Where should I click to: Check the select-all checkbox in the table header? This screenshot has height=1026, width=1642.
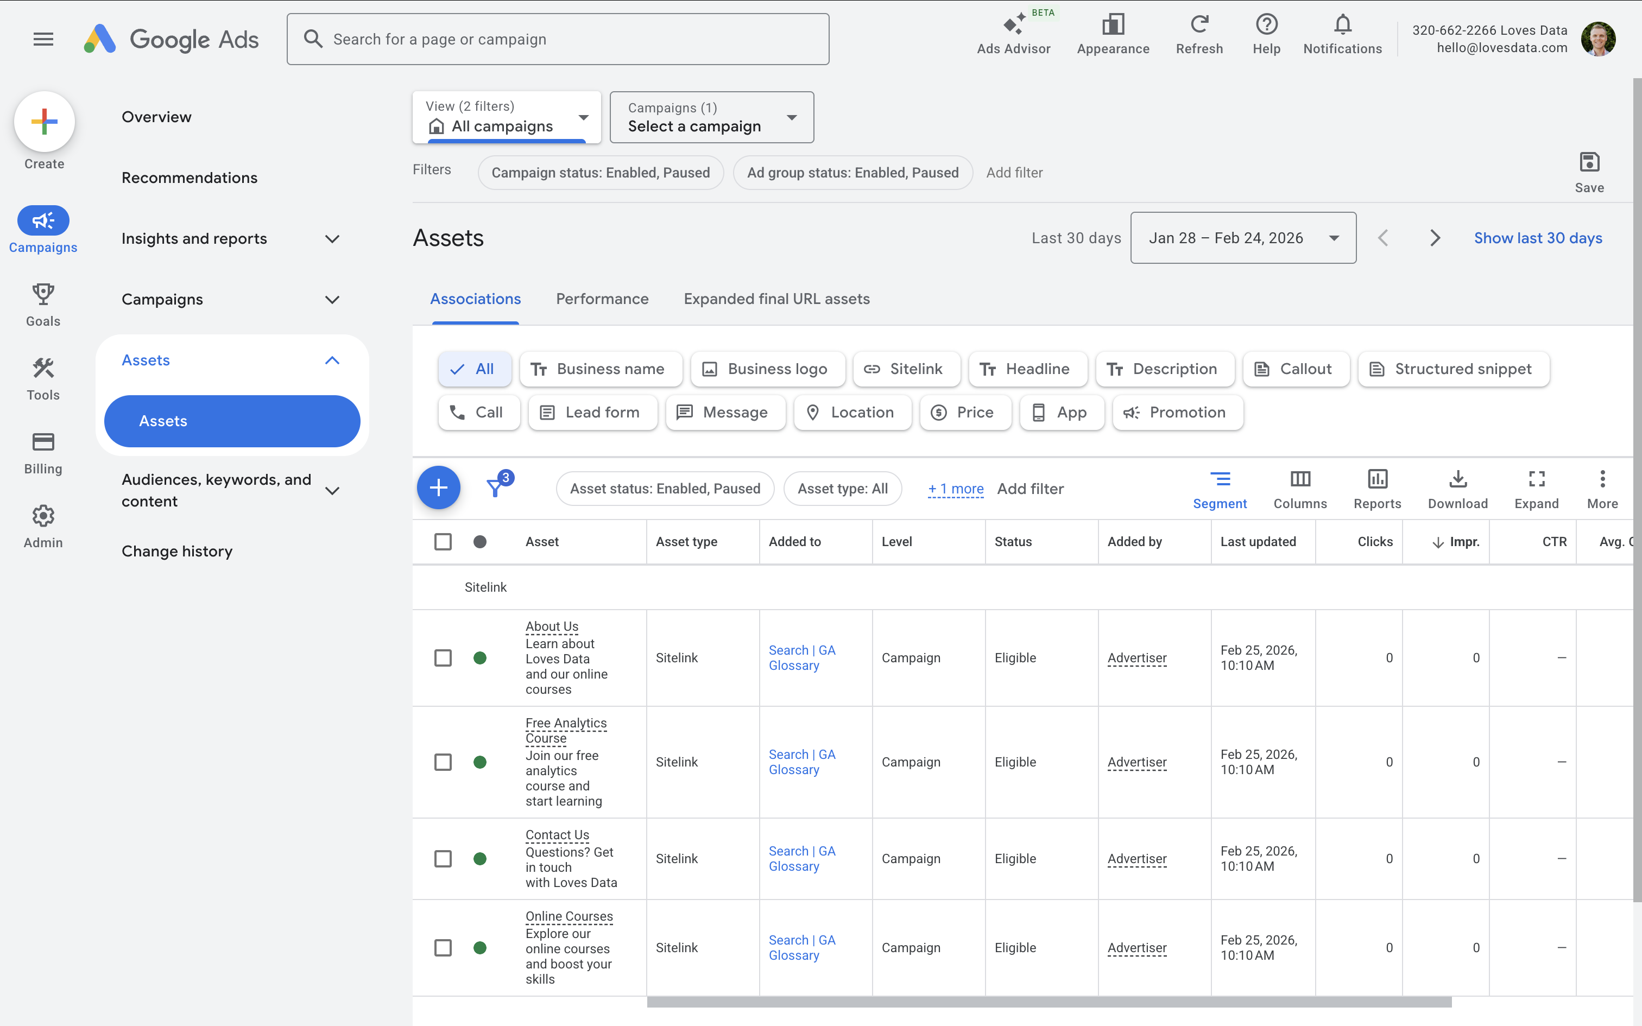tap(443, 541)
